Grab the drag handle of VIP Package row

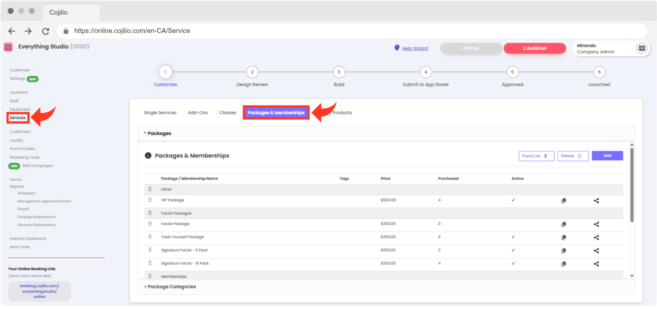(x=150, y=200)
